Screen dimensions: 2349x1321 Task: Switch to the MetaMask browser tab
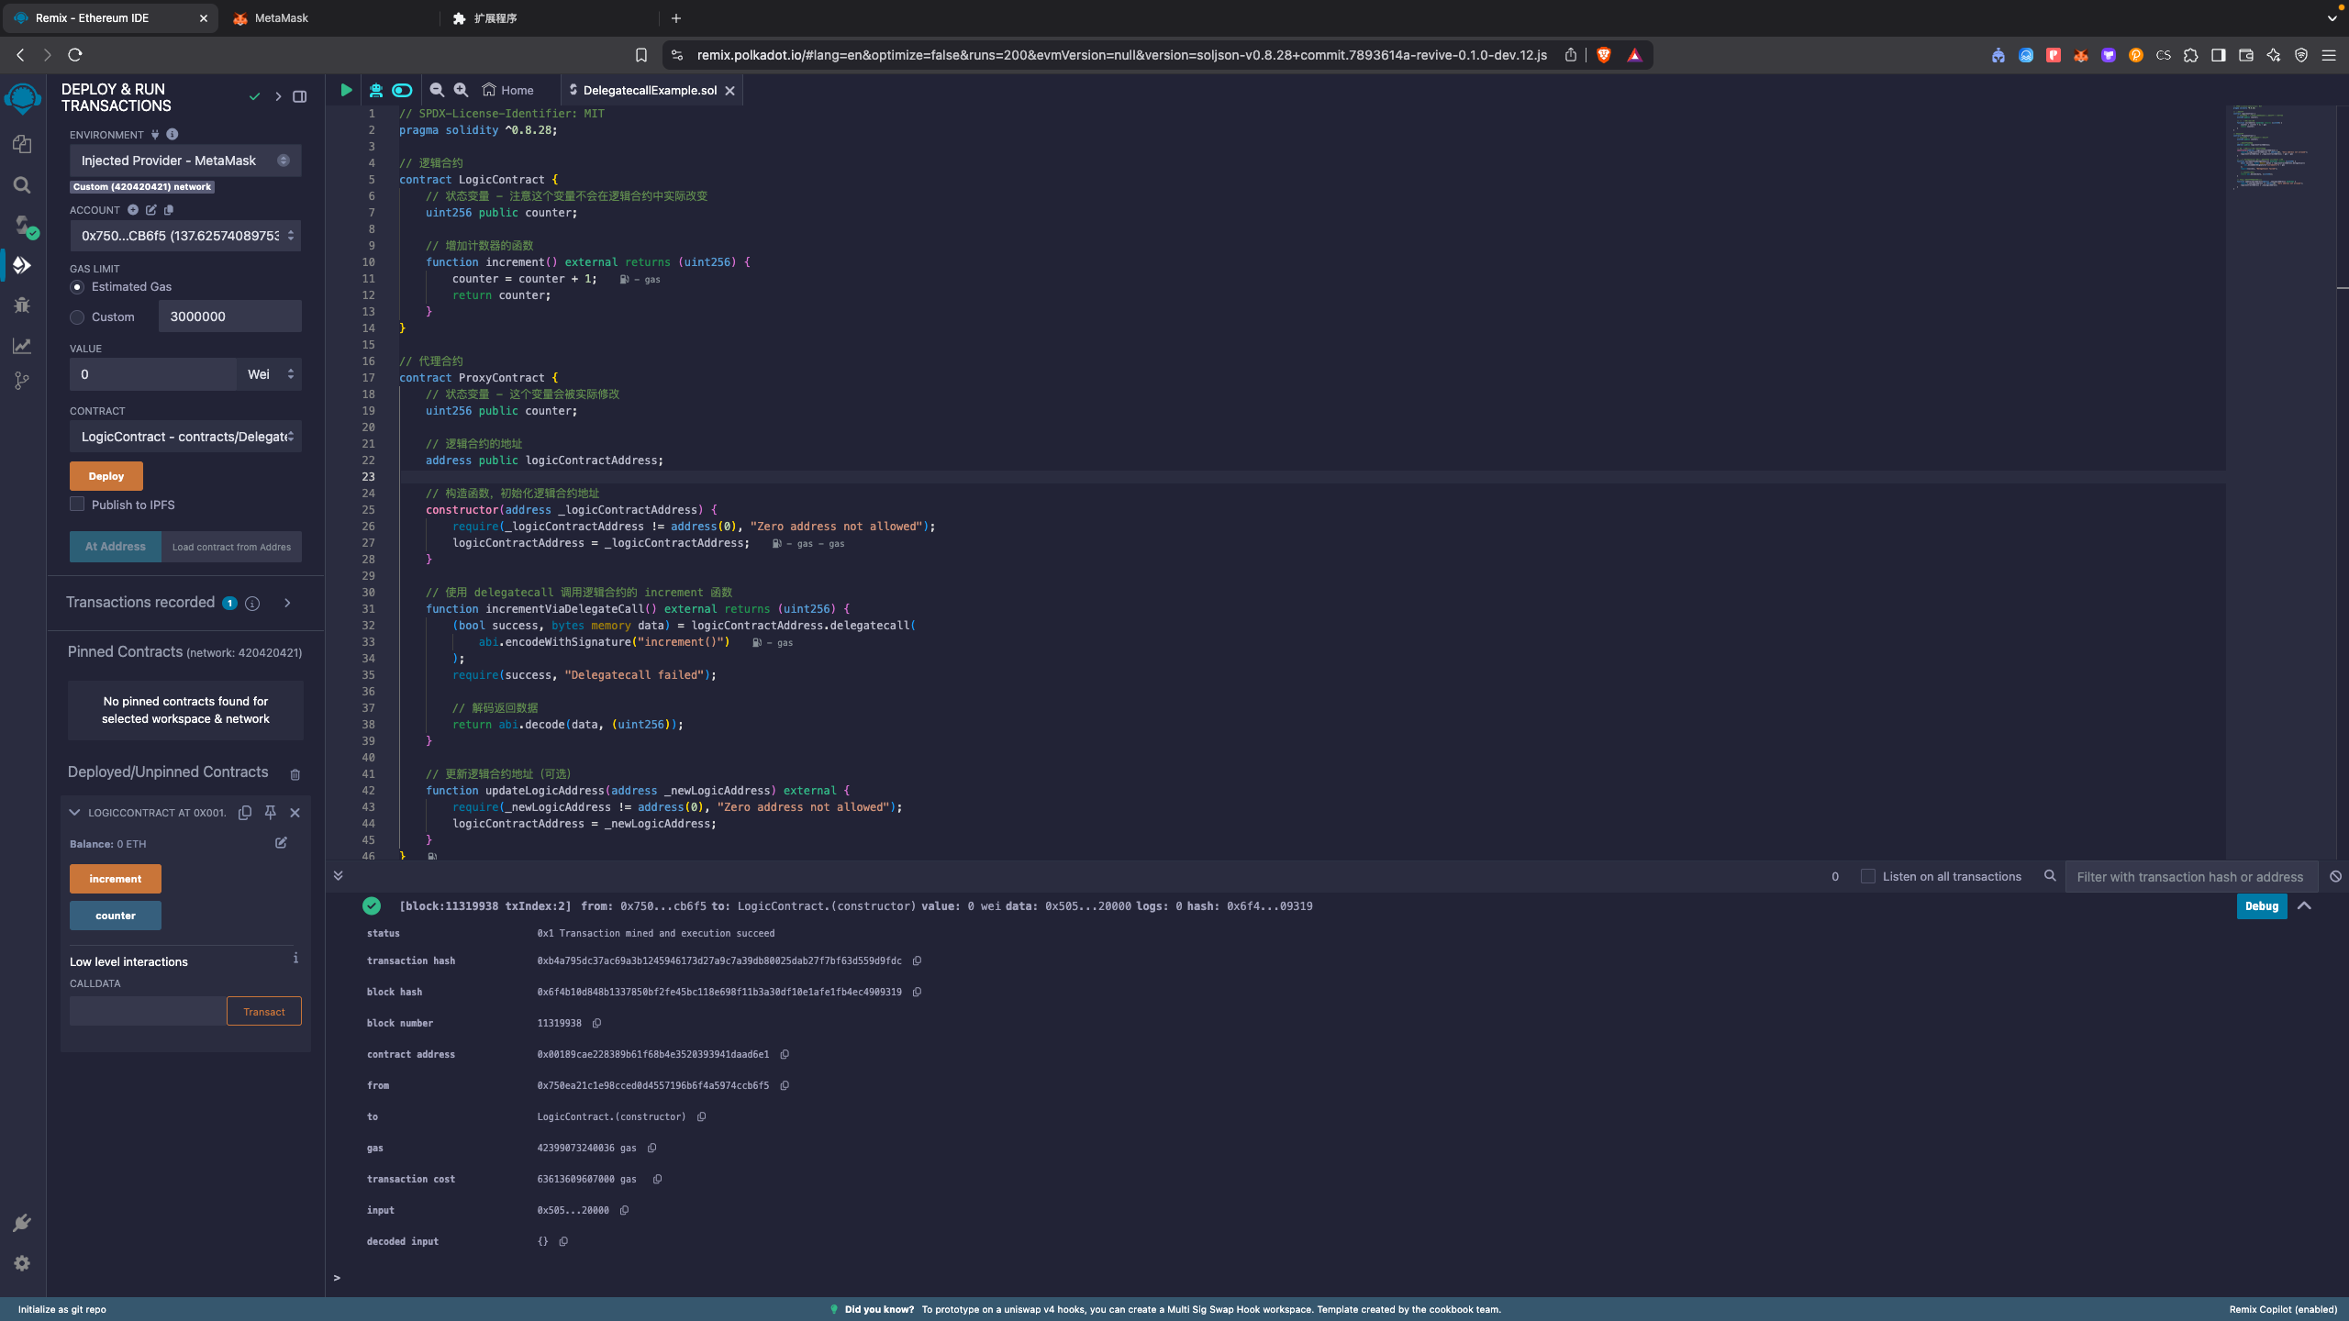(x=281, y=18)
